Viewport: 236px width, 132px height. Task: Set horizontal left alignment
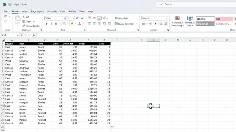click(90, 24)
